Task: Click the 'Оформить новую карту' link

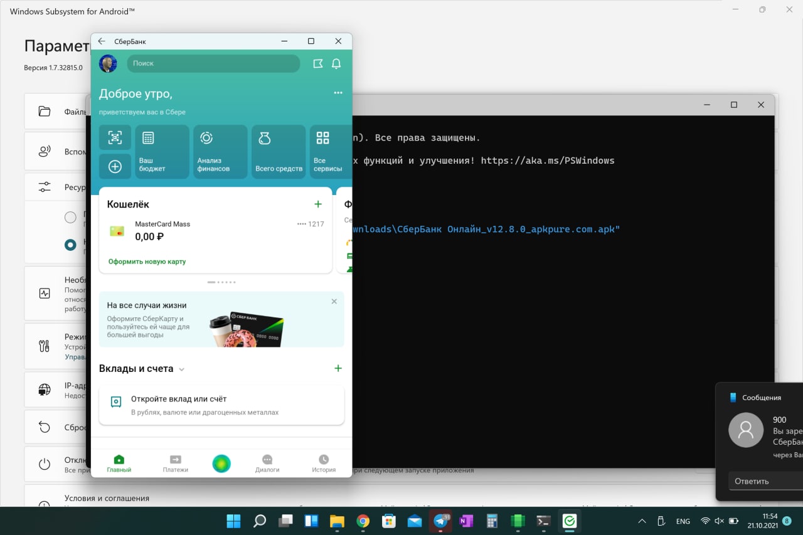Action: click(x=147, y=262)
